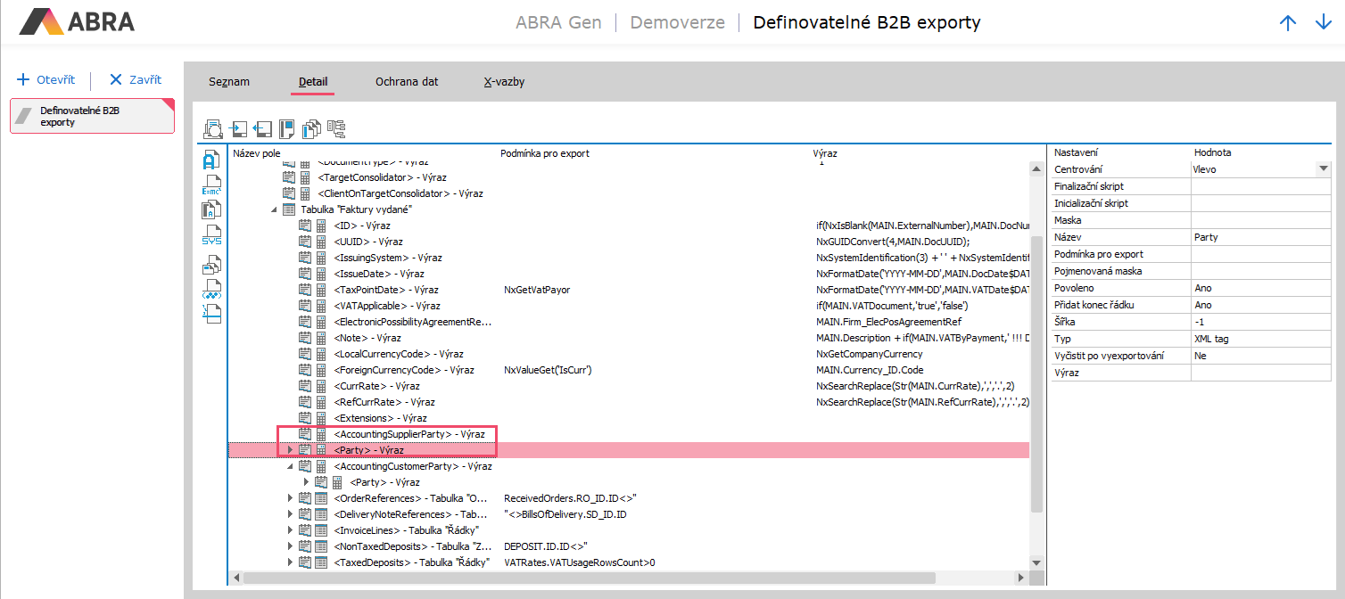Collapse the <AccountingCustomerParty> node

click(x=290, y=466)
